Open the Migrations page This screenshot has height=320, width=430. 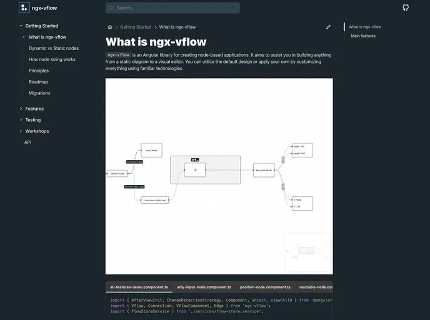(39, 93)
